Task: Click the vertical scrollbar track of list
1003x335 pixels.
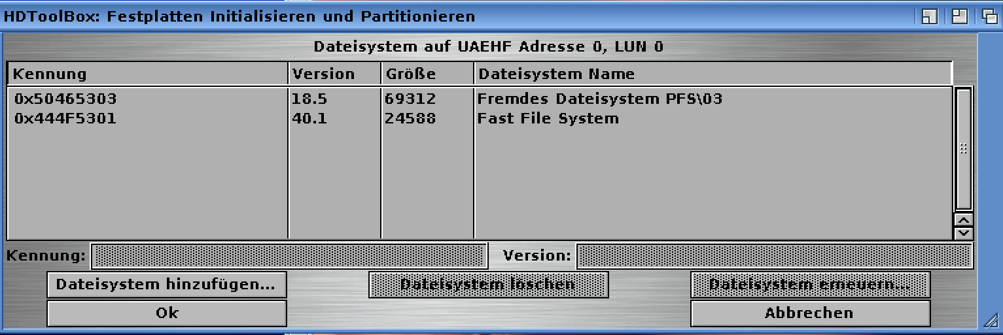Action: click(964, 149)
